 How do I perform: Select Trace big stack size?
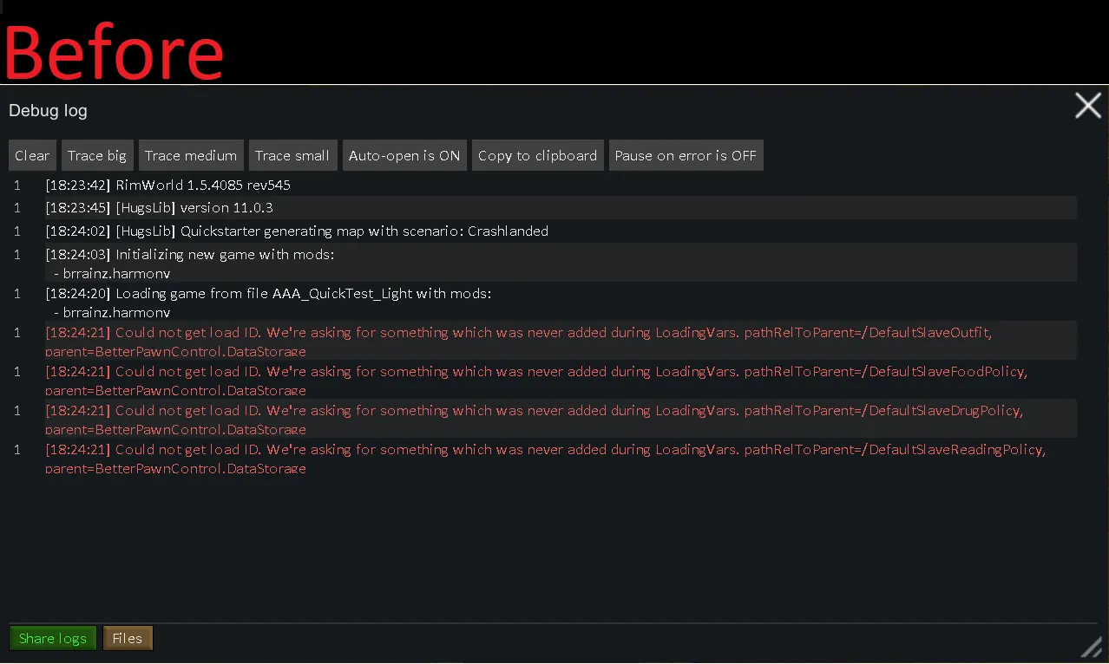point(97,156)
